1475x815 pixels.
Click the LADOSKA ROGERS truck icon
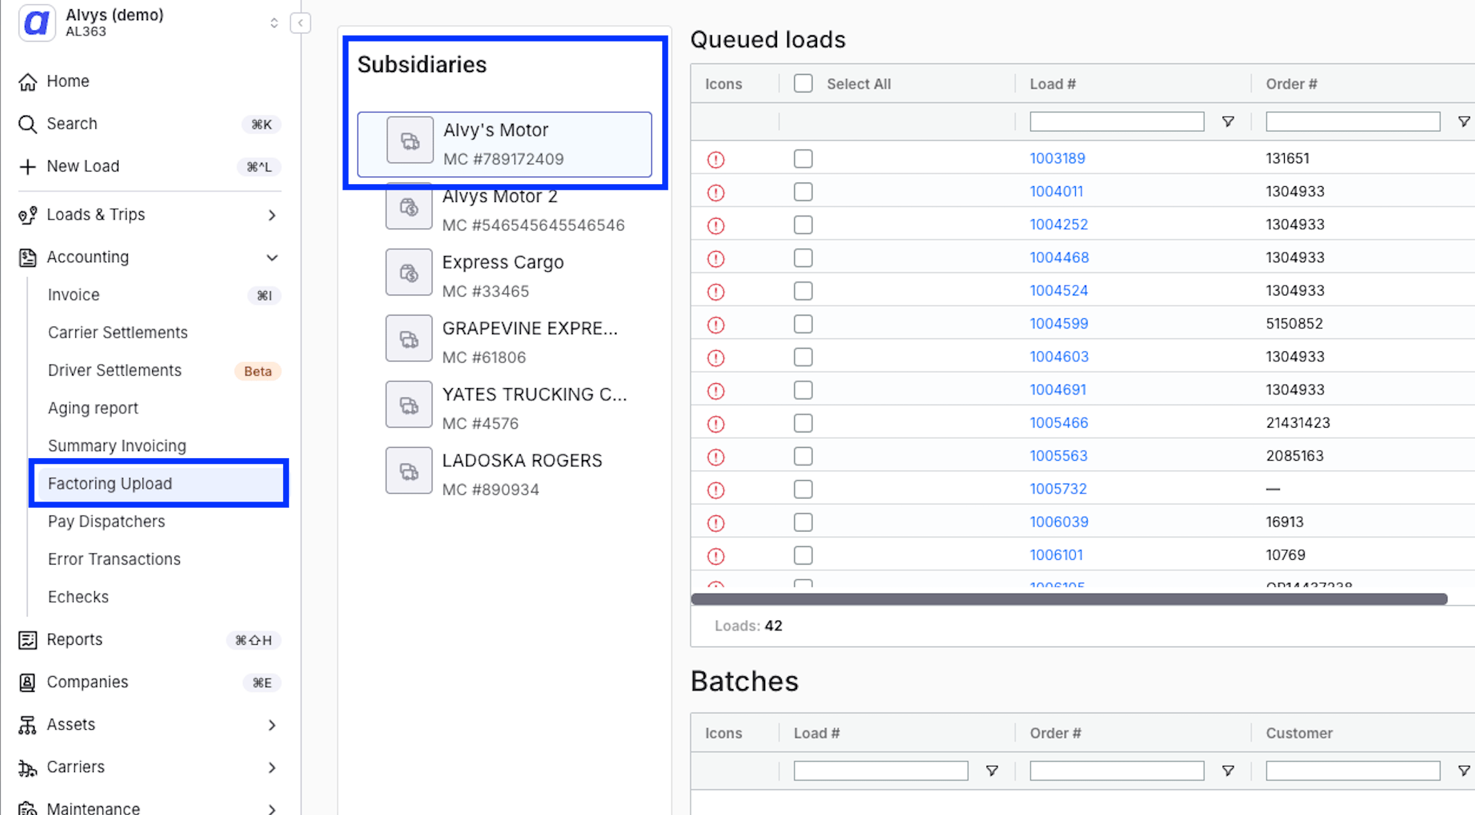point(409,471)
